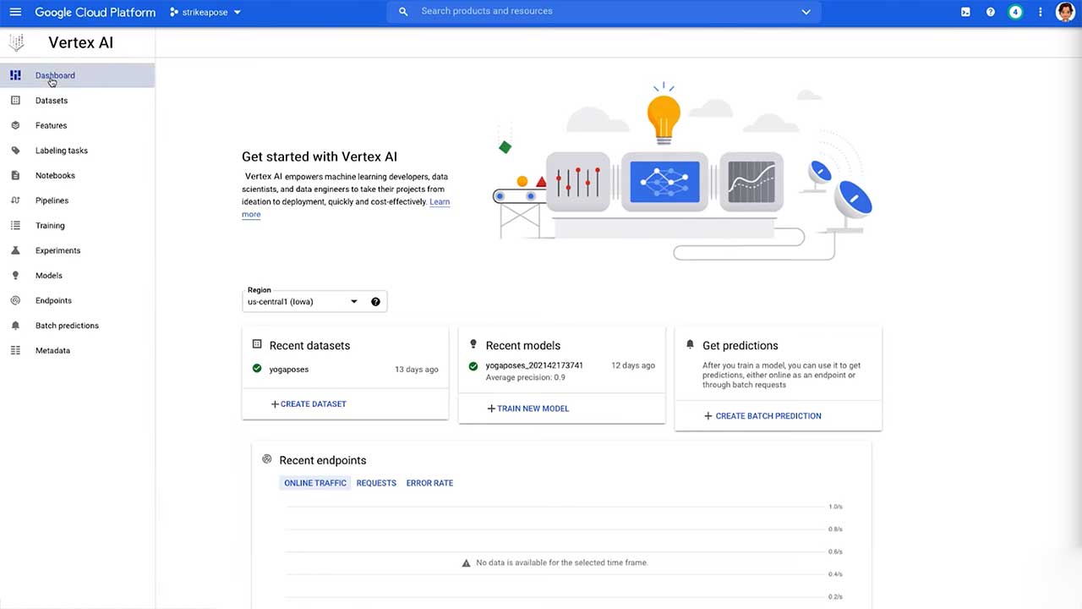This screenshot has height=609, width=1082.
Task: Activate Cloud Shell terminal icon
Action: tap(965, 12)
